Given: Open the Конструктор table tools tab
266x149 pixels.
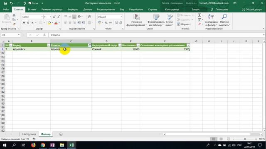Looking at the screenshot, I should 172,10.
